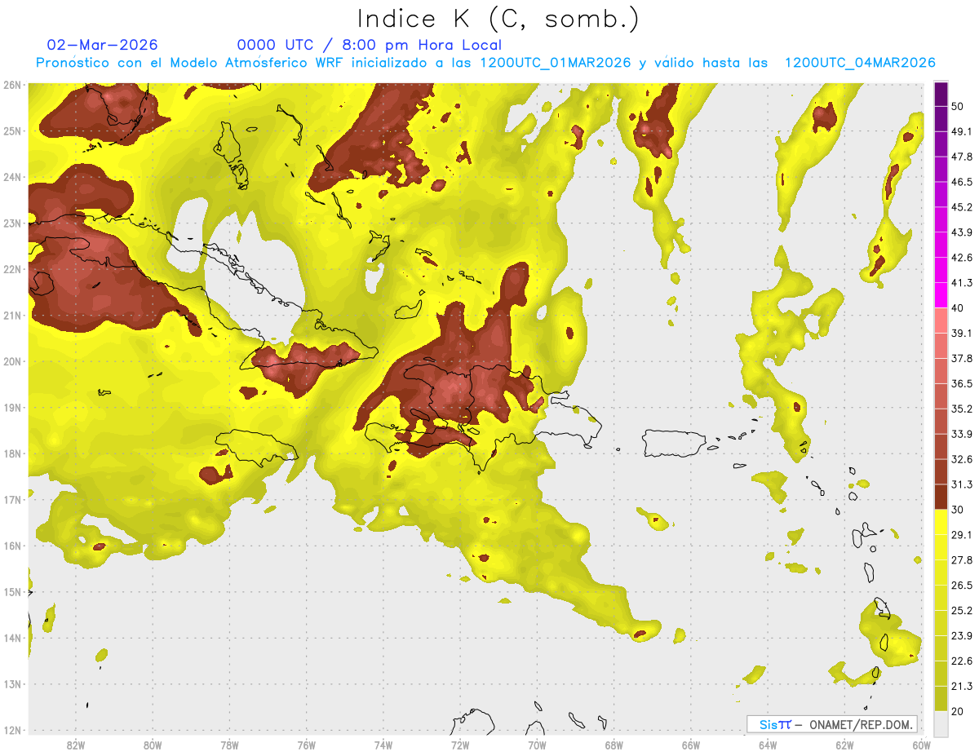Click the colorbar value '50'
Image resolution: width=979 pixels, height=756 pixels.
(x=958, y=106)
